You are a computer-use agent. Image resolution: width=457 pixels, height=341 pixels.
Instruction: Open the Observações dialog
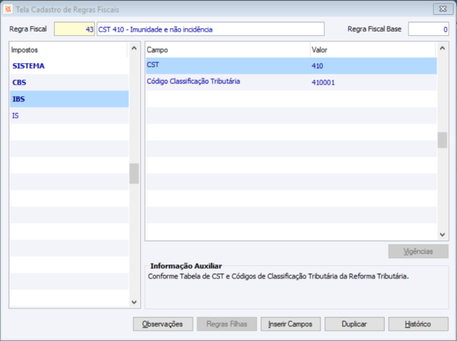click(163, 324)
